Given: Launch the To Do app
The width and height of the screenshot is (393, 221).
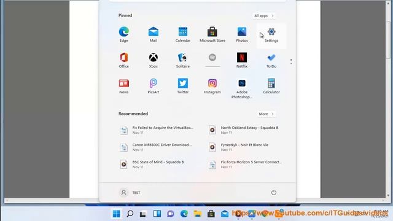Looking at the screenshot, I should pyautogui.click(x=271, y=60).
